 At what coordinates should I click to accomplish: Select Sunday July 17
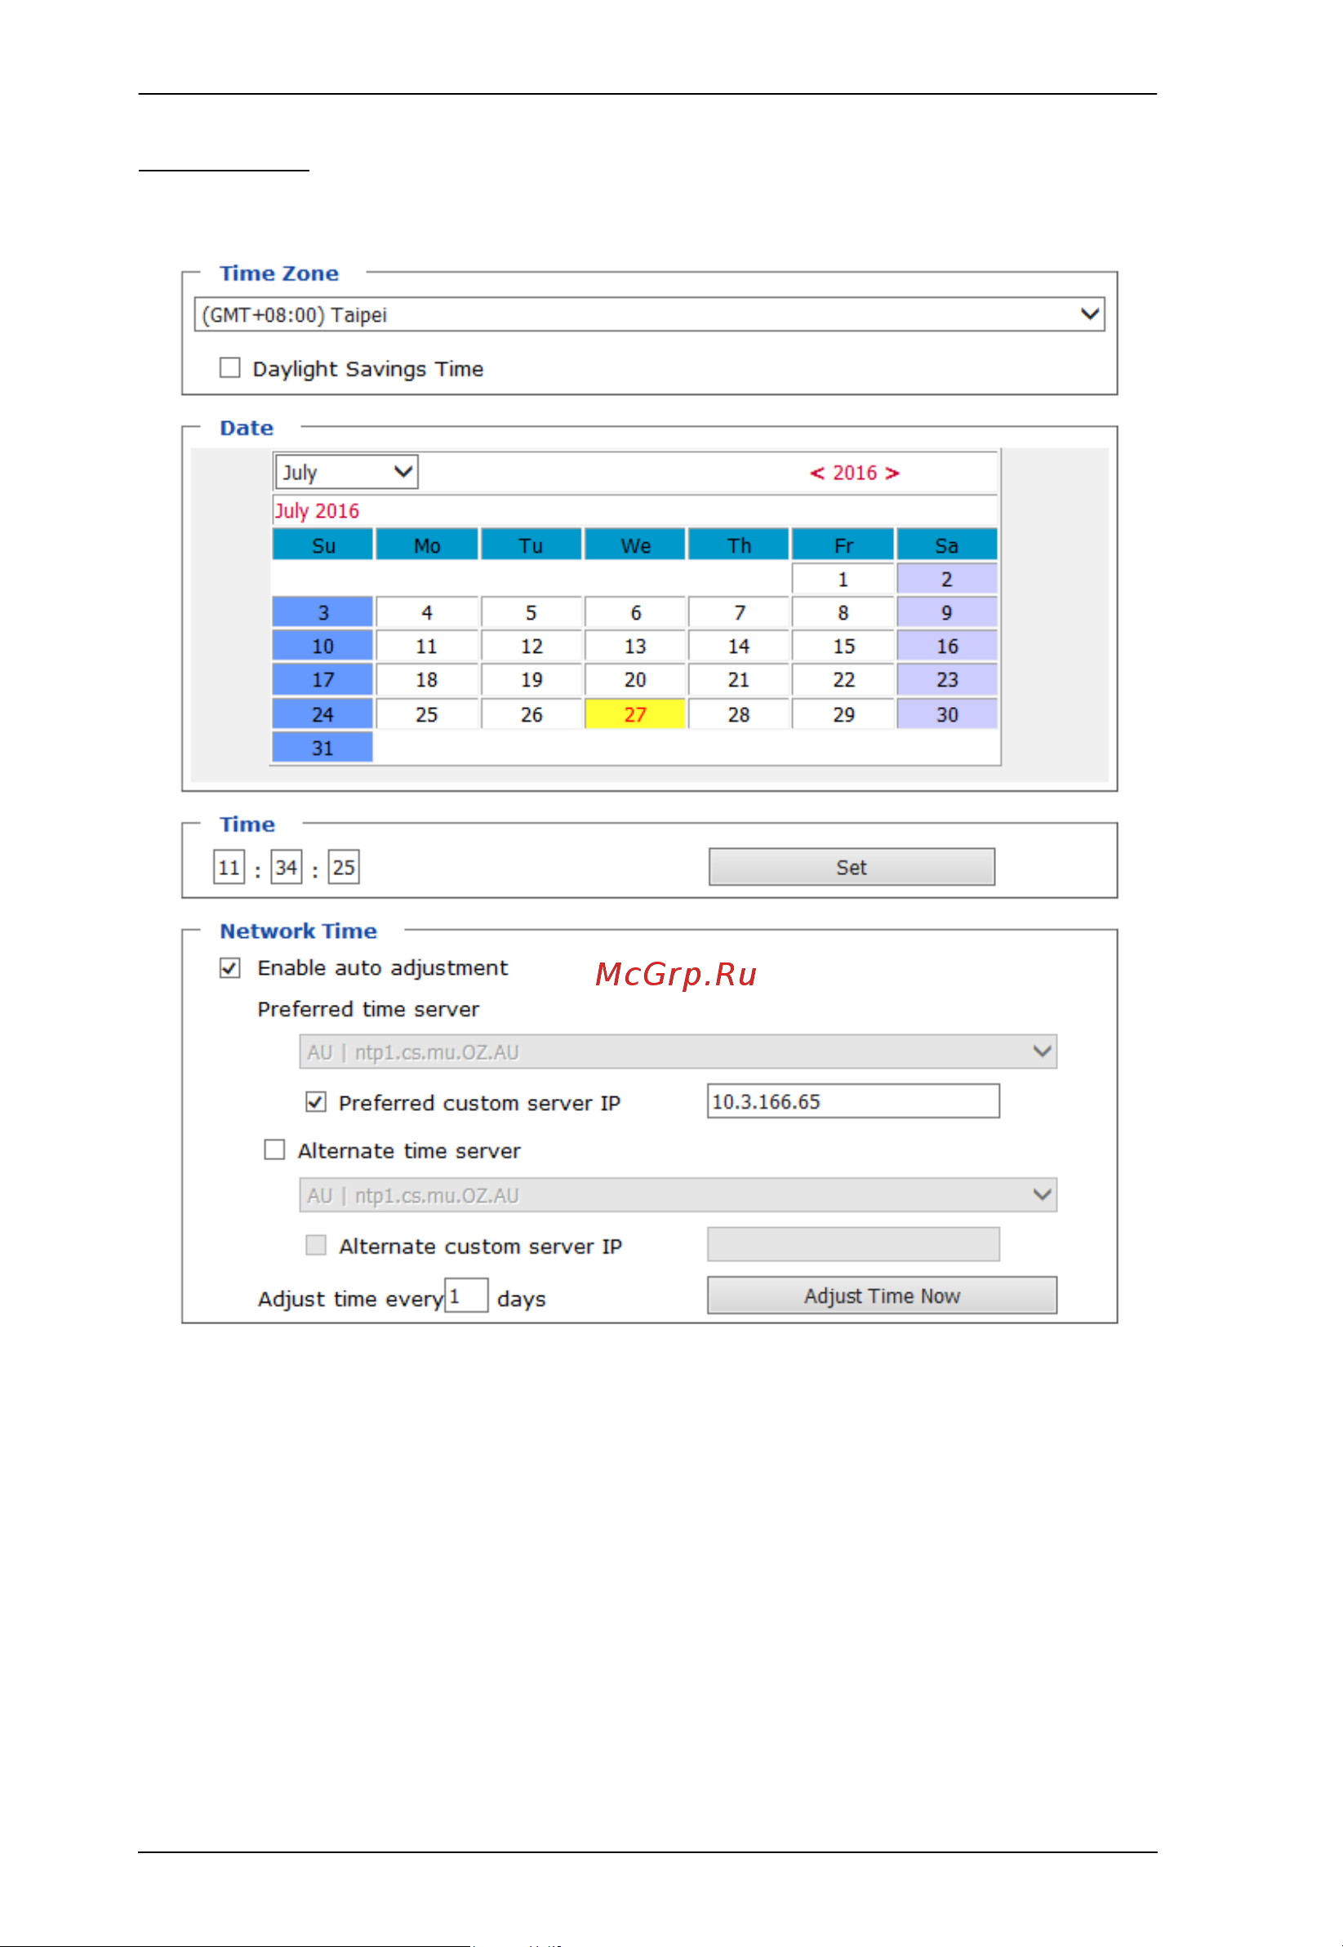[x=322, y=680]
